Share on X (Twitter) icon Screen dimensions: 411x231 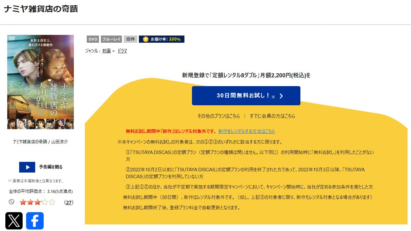(x=14, y=221)
